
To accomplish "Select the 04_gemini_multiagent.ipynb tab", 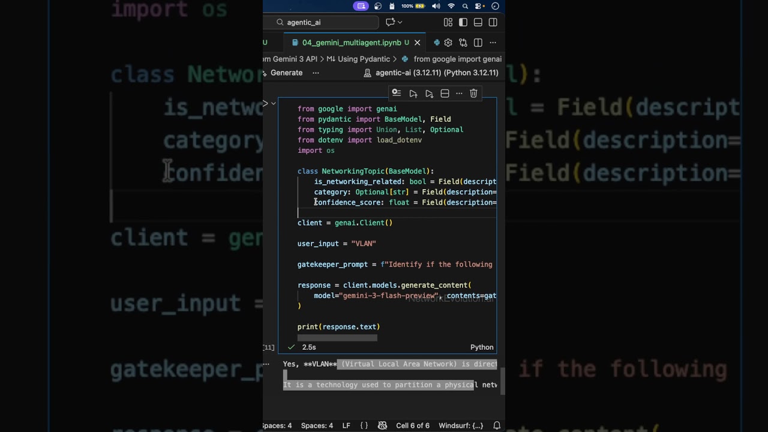I will pos(351,43).
